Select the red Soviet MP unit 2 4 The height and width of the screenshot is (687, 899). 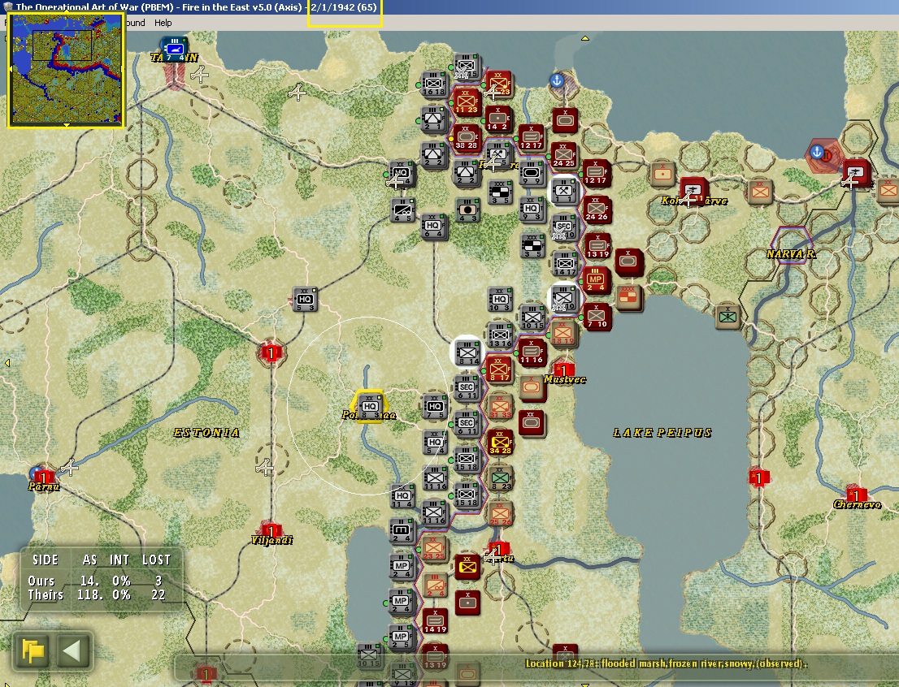click(x=596, y=280)
